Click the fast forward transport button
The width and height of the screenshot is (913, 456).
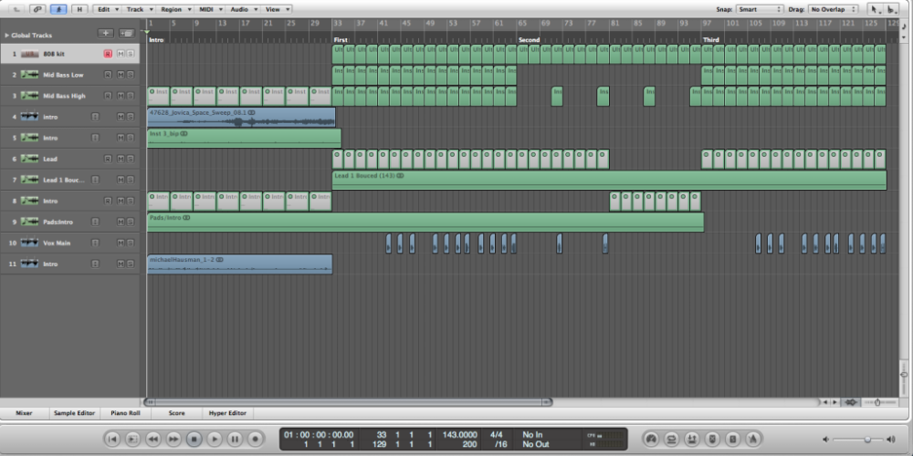pos(173,439)
